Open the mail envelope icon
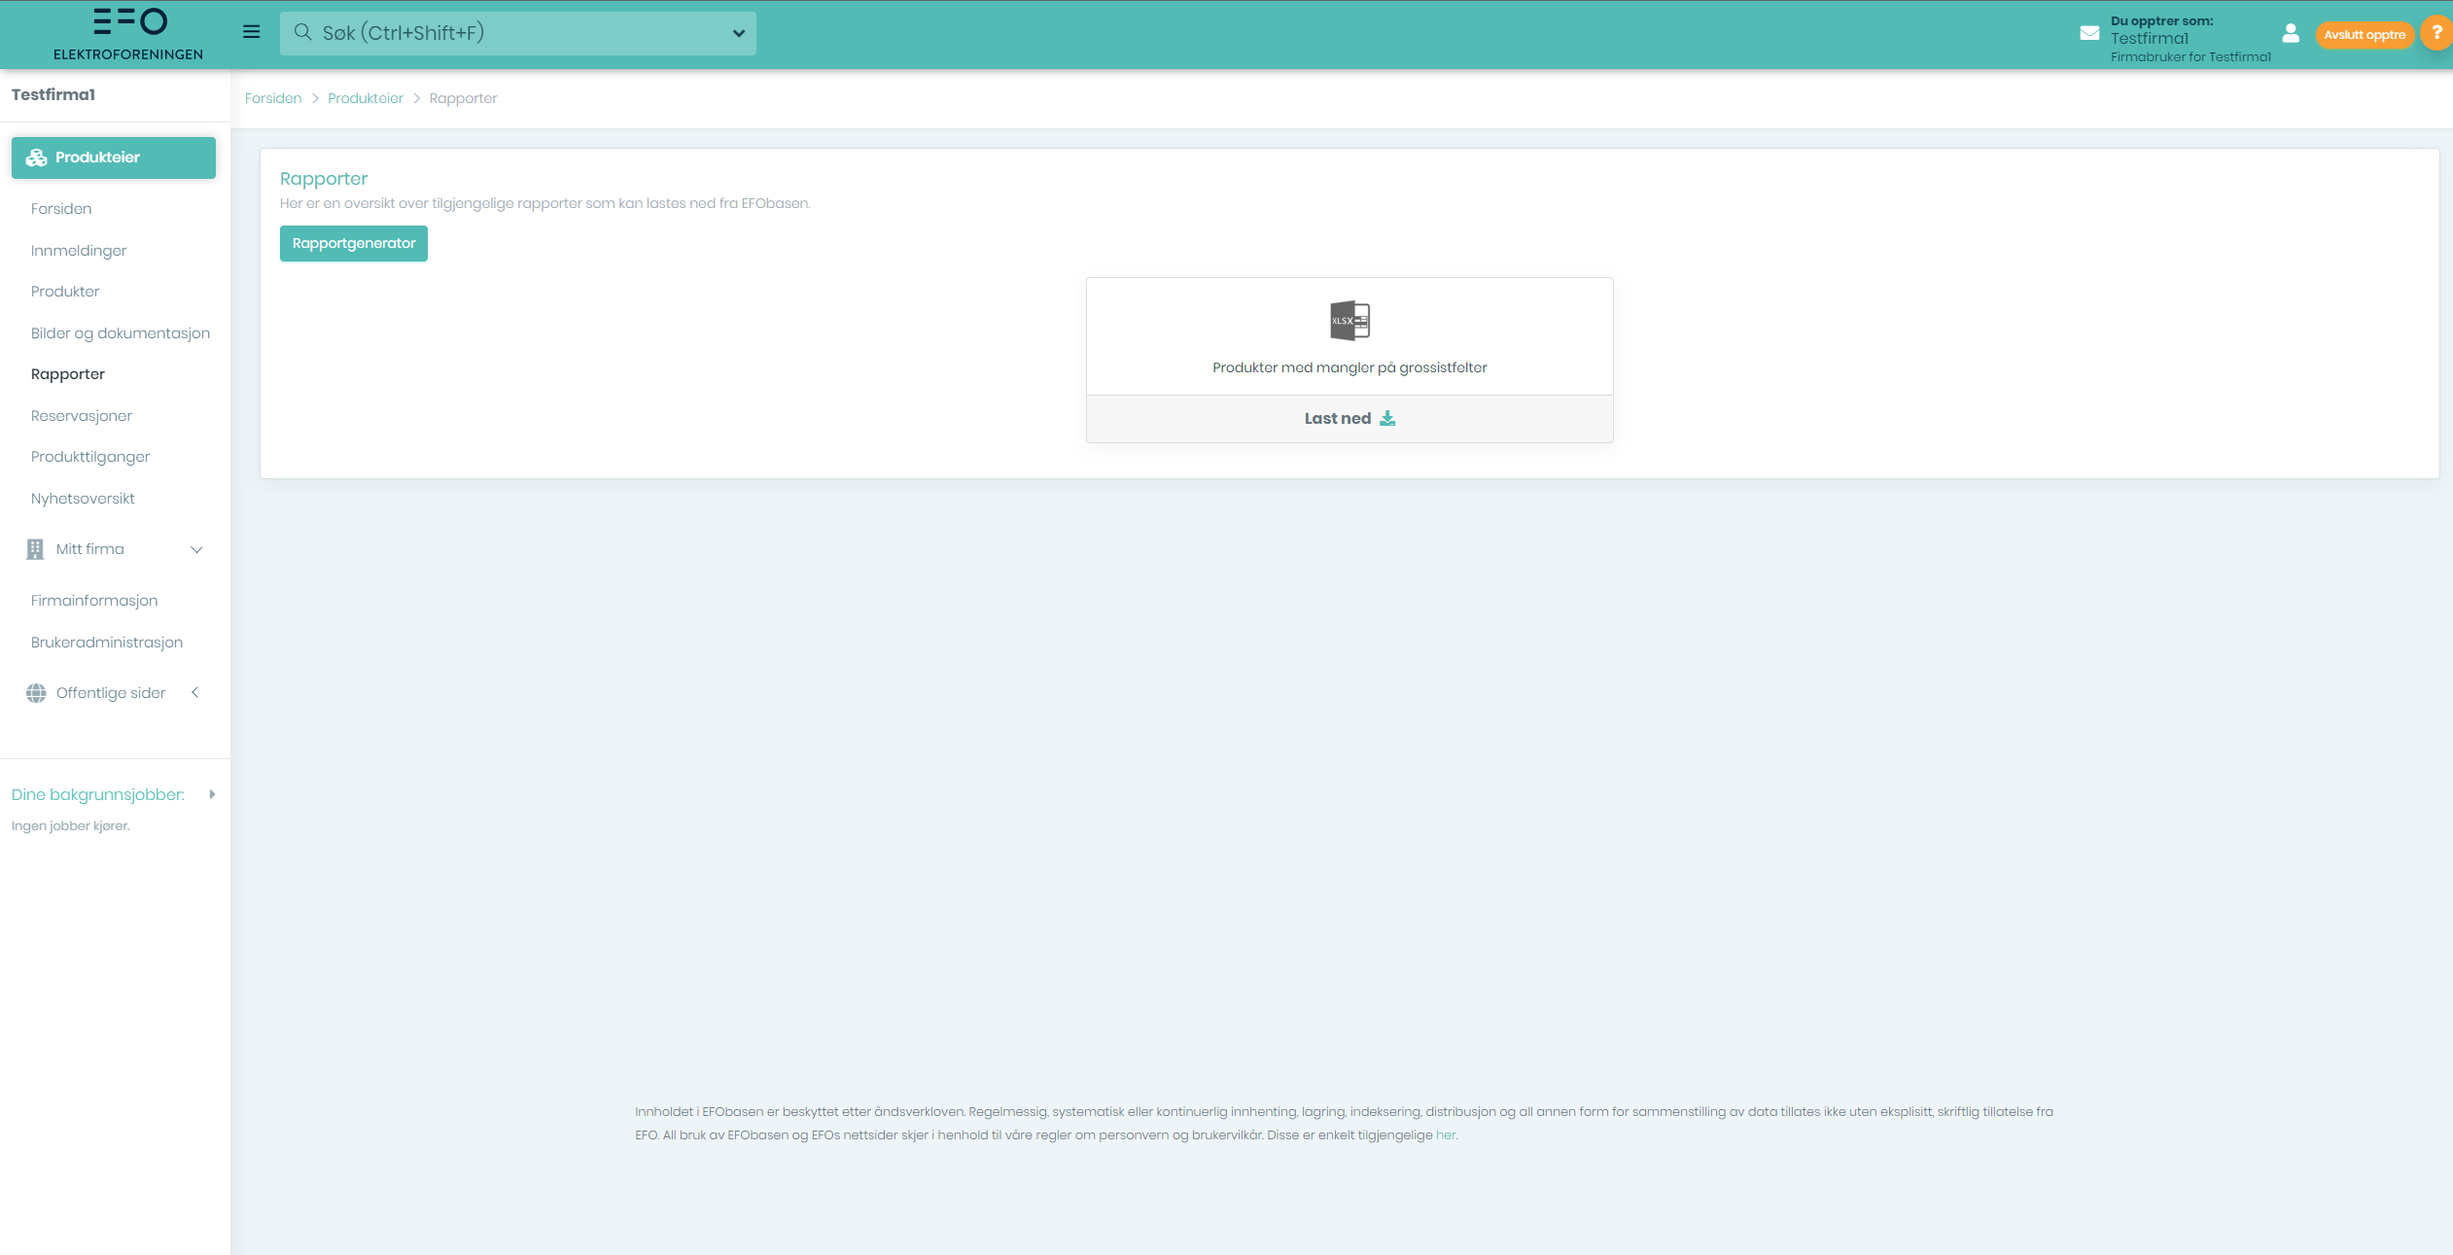 pyautogui.click(x=2088, y=33)
